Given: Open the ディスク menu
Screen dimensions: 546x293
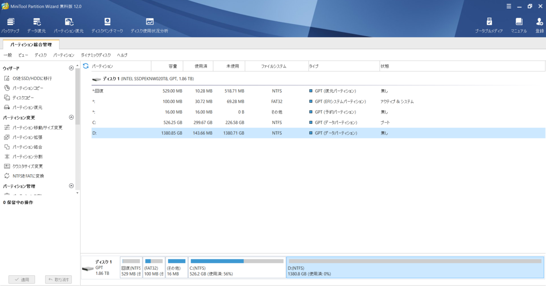Looking at the screenshot, I should click(x=40, y=55).
